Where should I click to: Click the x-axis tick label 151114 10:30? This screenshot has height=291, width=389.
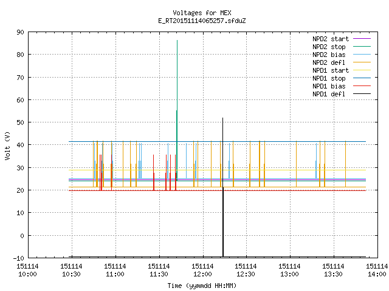(x=71, y=270)
